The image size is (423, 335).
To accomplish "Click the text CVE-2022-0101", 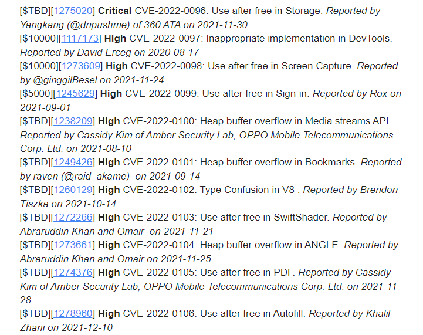I will [x=158, y=162].
